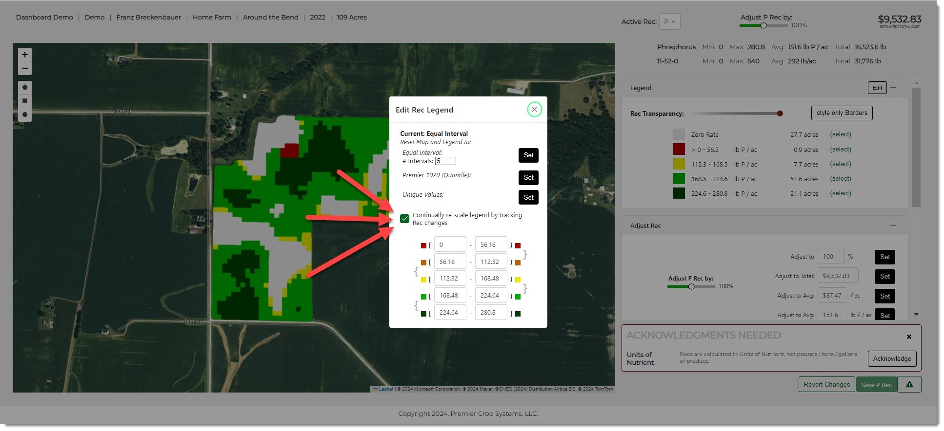Image resolution: width=944 pixels, height=431 pixels.
Task: Click the Rec Transparency slider handle
Action: click(780, 113)
